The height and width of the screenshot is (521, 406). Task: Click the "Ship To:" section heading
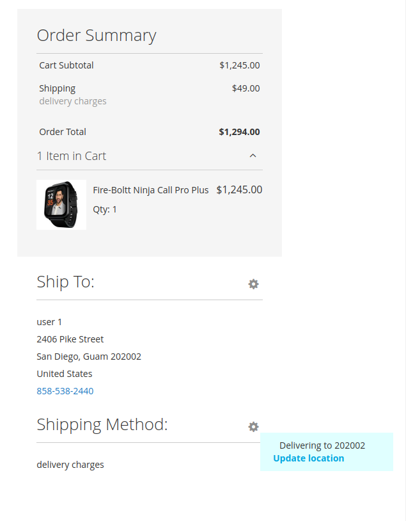pyautogui.click(x=66, y=282)
